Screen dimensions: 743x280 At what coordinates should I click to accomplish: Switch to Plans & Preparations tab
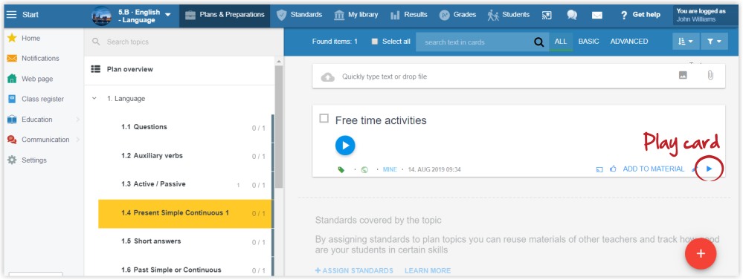pyautogui.click(x=225, y=15)
